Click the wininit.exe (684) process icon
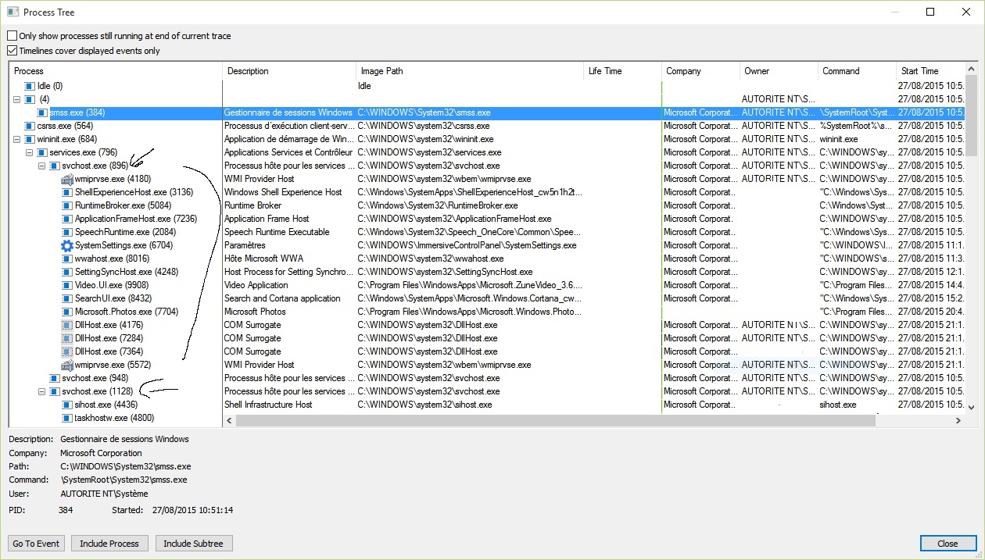The width and height of the screenshot is (985, 560). (x=30, y=139)
